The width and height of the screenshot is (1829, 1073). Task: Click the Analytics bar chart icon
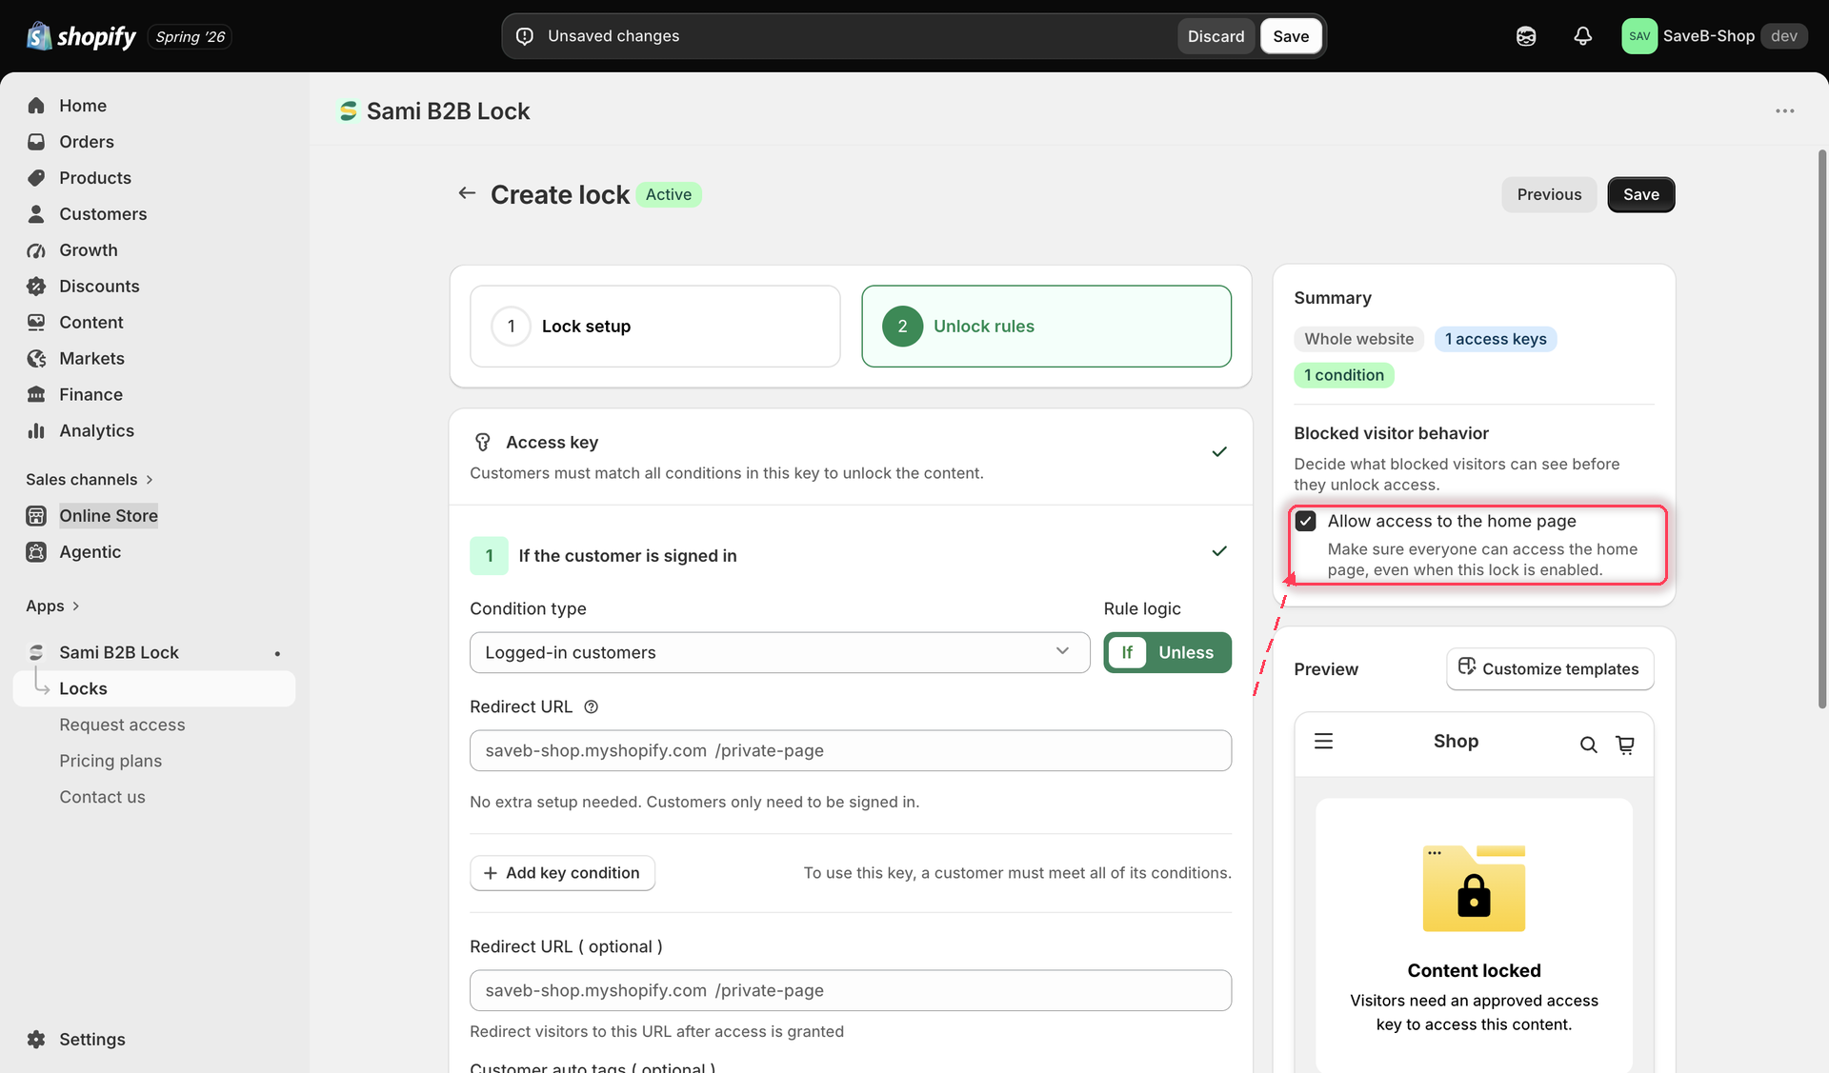[36, 431]
